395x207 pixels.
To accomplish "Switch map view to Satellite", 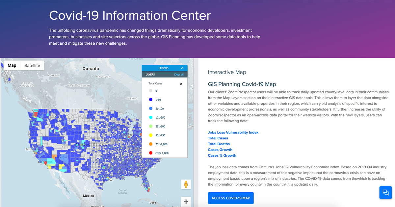I will pos(32,65).
